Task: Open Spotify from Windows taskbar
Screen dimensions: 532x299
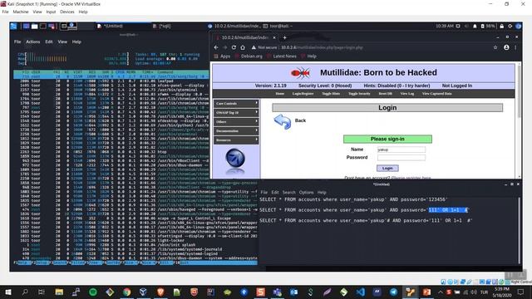Action: coord(93,292)
